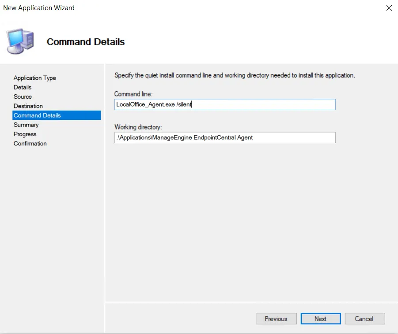Click the computer wizard icon in header
This screenshot has height=334, width=398.
click(20, 41)
